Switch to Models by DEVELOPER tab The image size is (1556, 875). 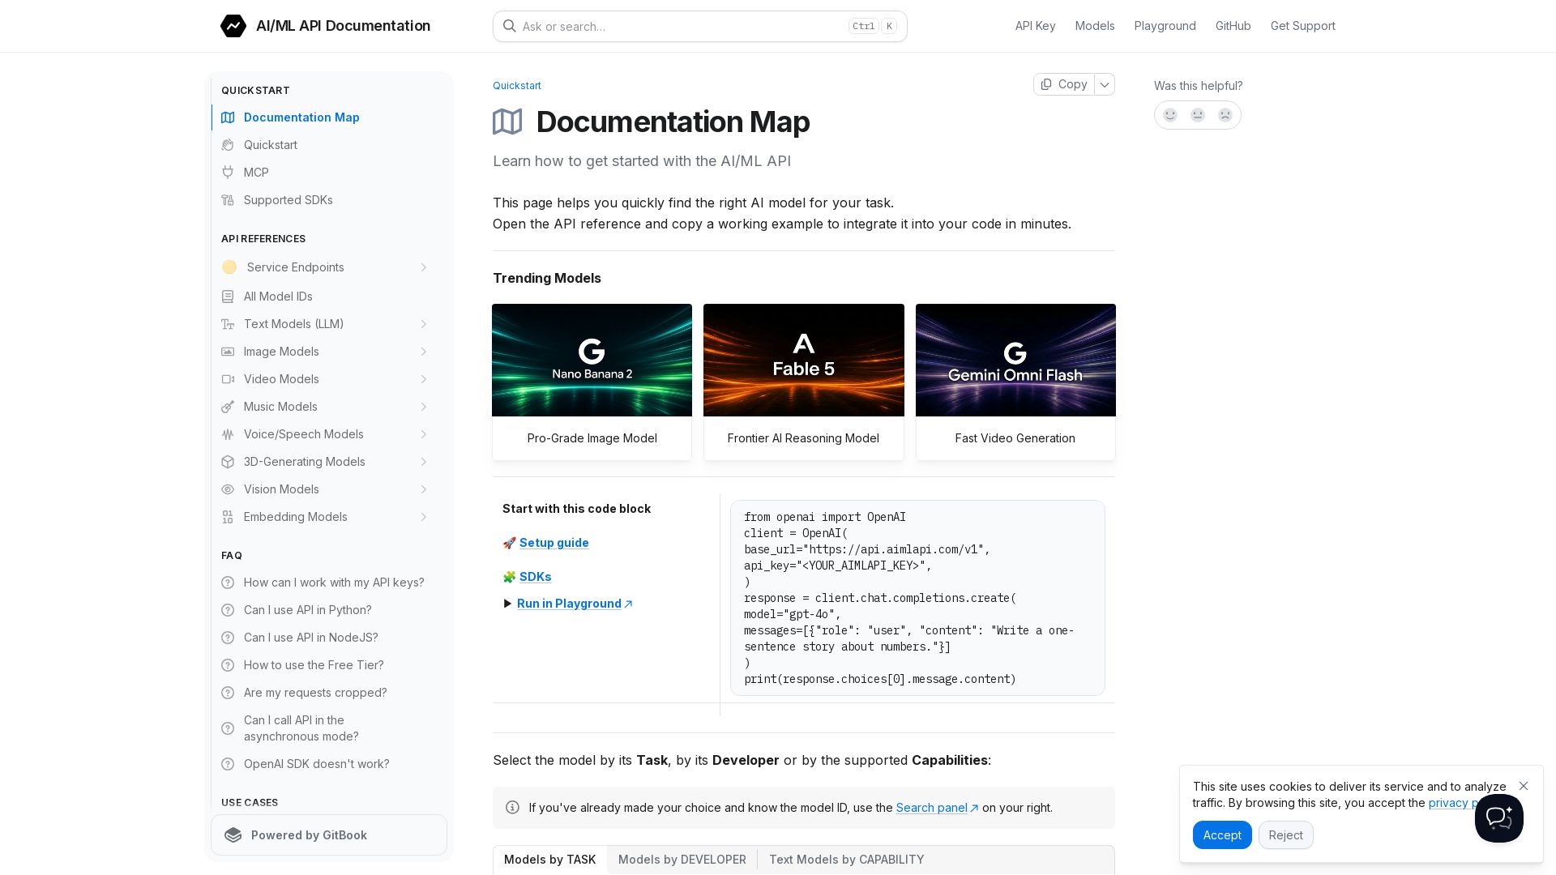pos(682,860)
